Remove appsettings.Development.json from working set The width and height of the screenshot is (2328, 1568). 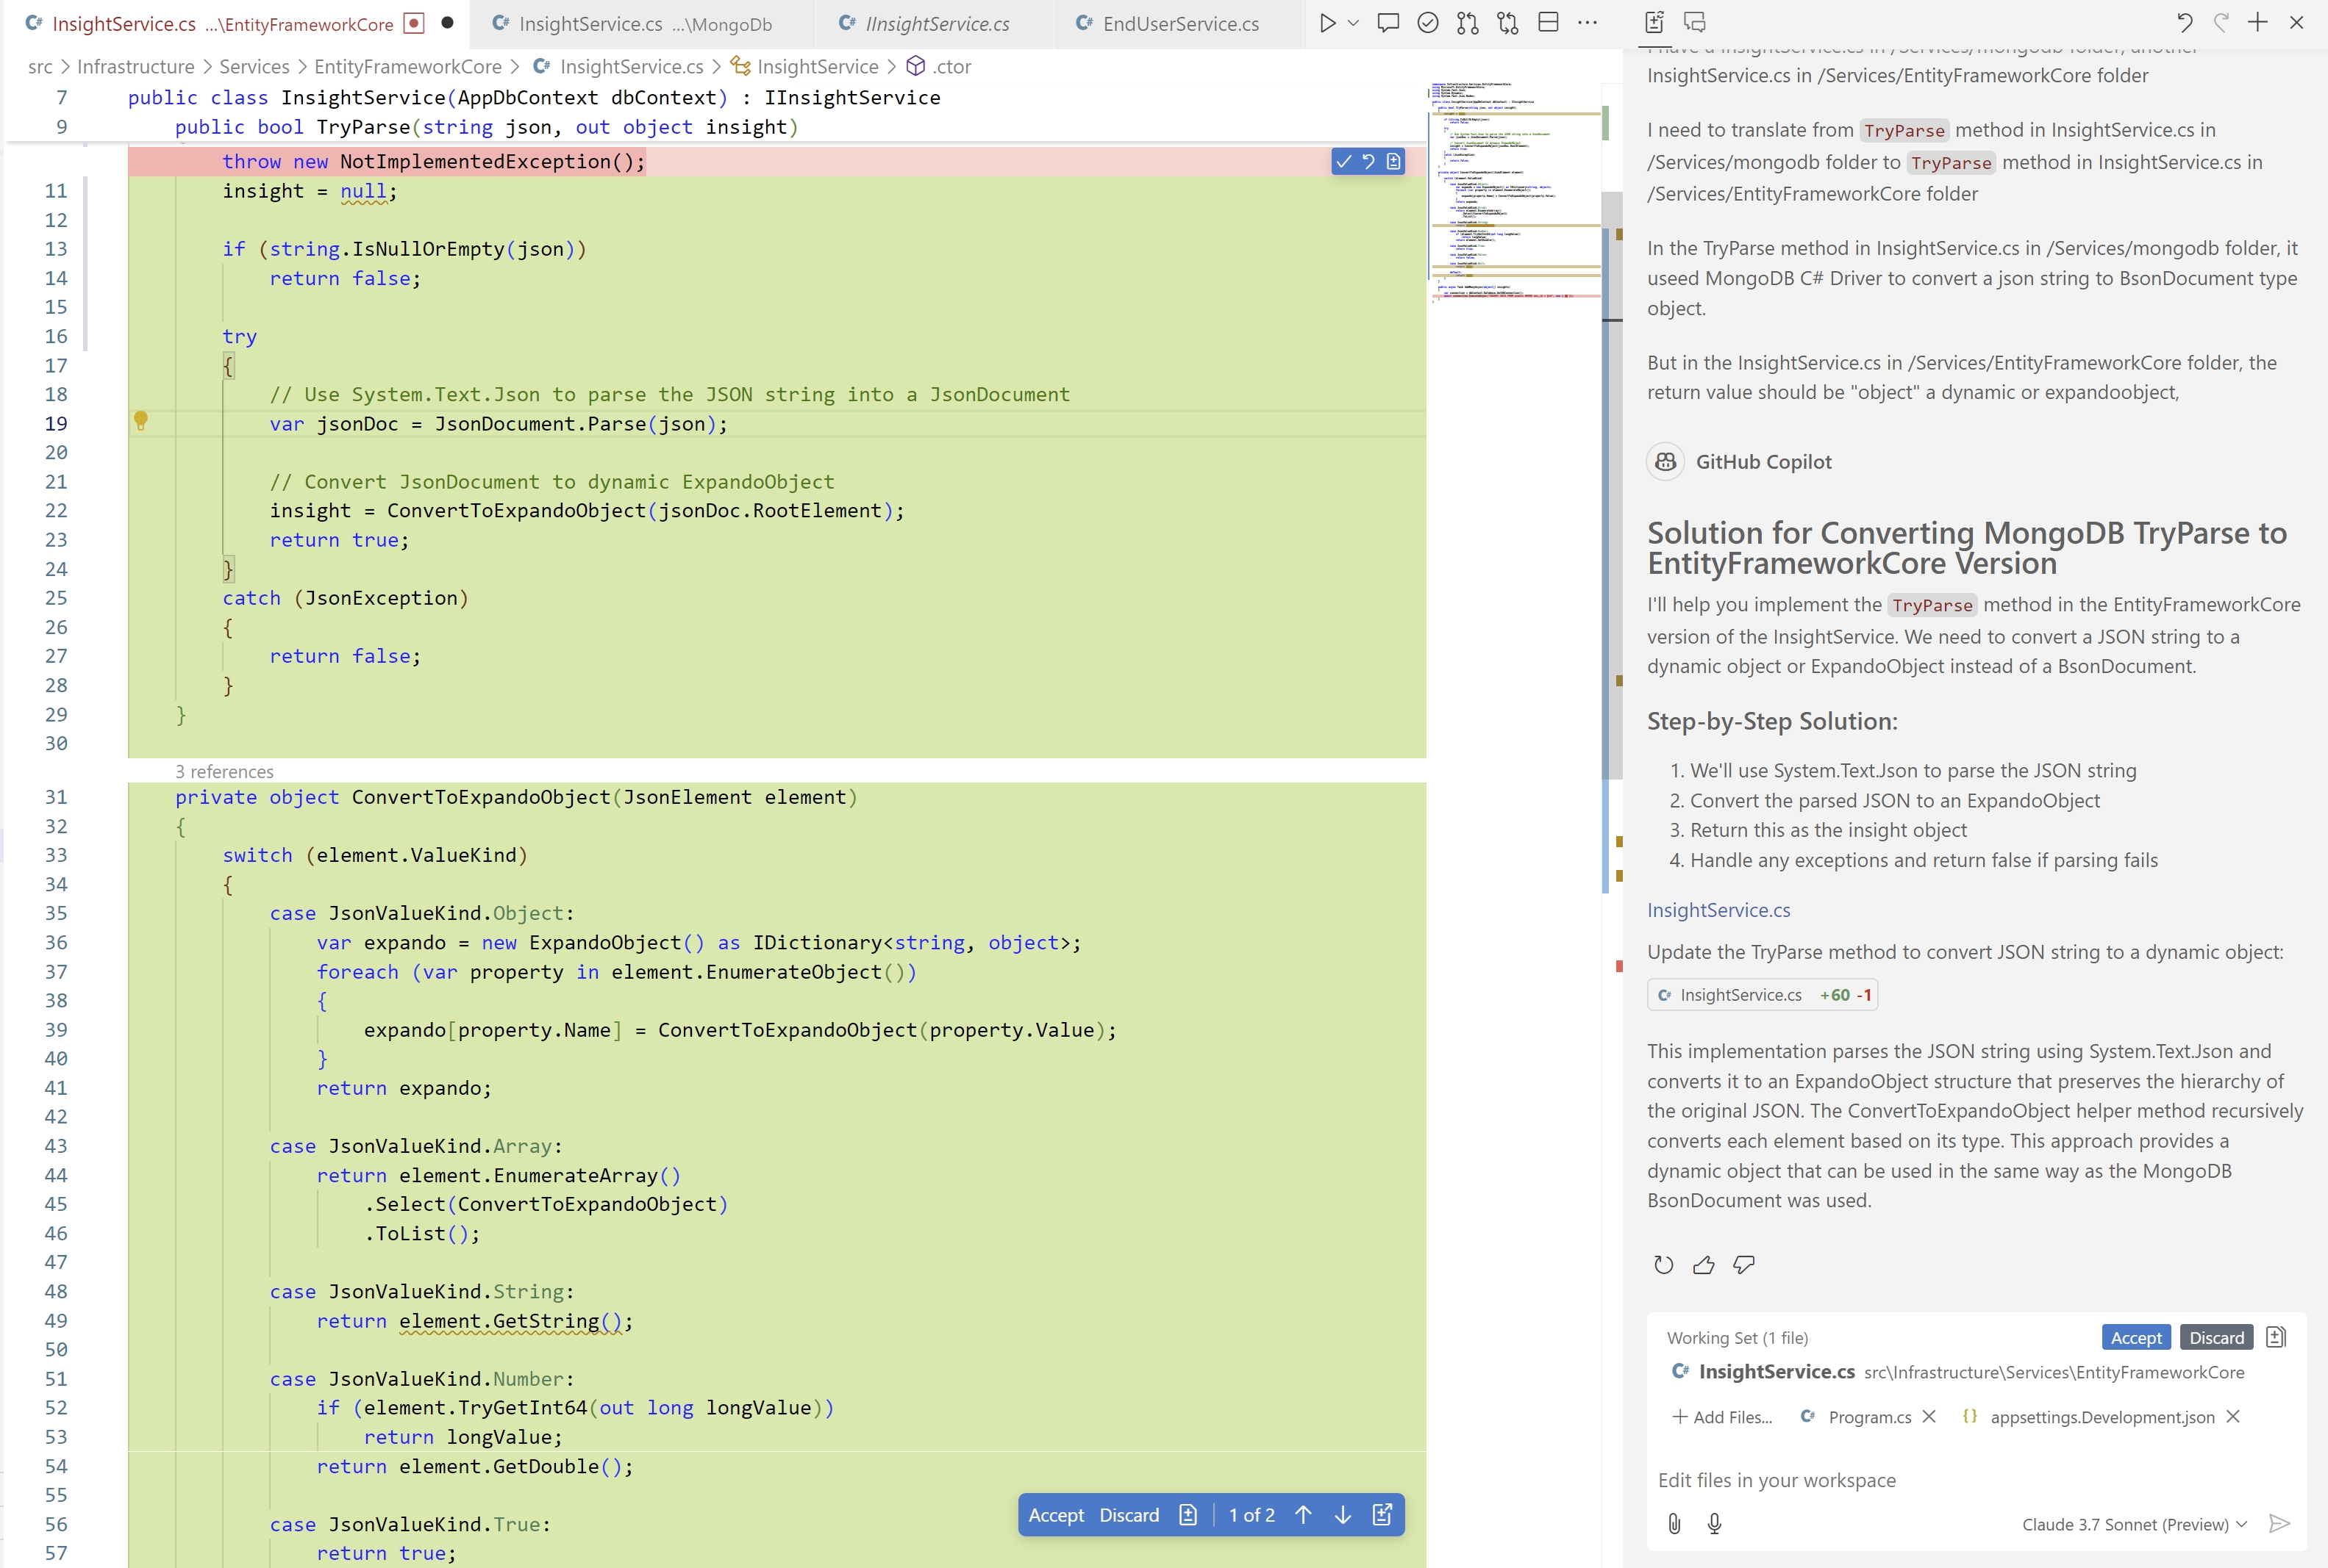click(x=2233, y=1417)
